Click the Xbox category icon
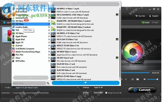163x102 pixels. pos(13,58)
